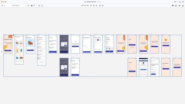
Task: Select the top-row Your Cart screen
Action: pyautogui.click(x=53, y=44)
